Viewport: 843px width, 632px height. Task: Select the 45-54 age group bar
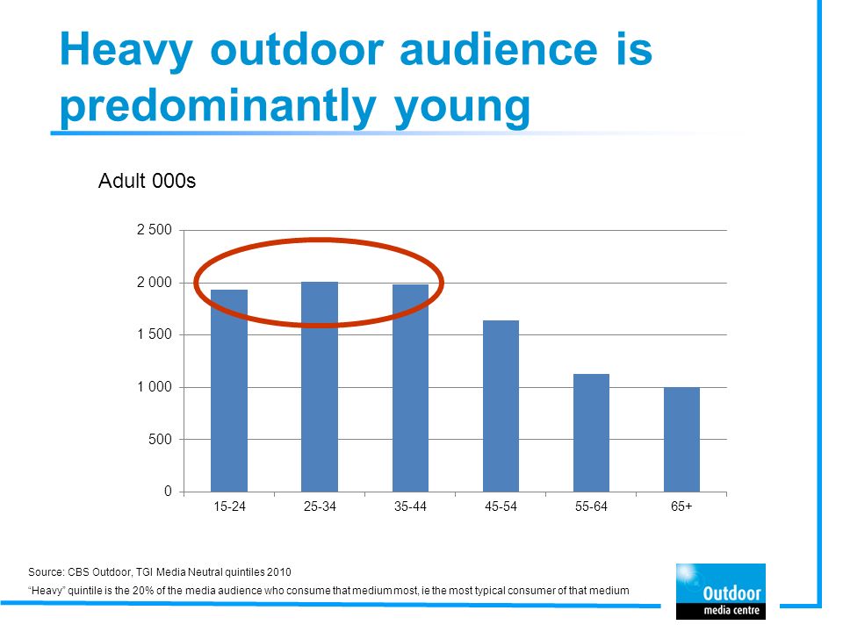(501, 406)
